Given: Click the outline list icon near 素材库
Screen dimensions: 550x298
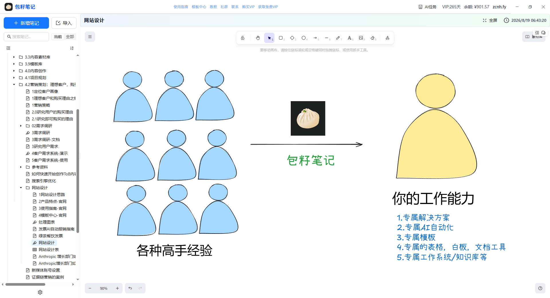Looking at the screenshot, I should 537,33.
